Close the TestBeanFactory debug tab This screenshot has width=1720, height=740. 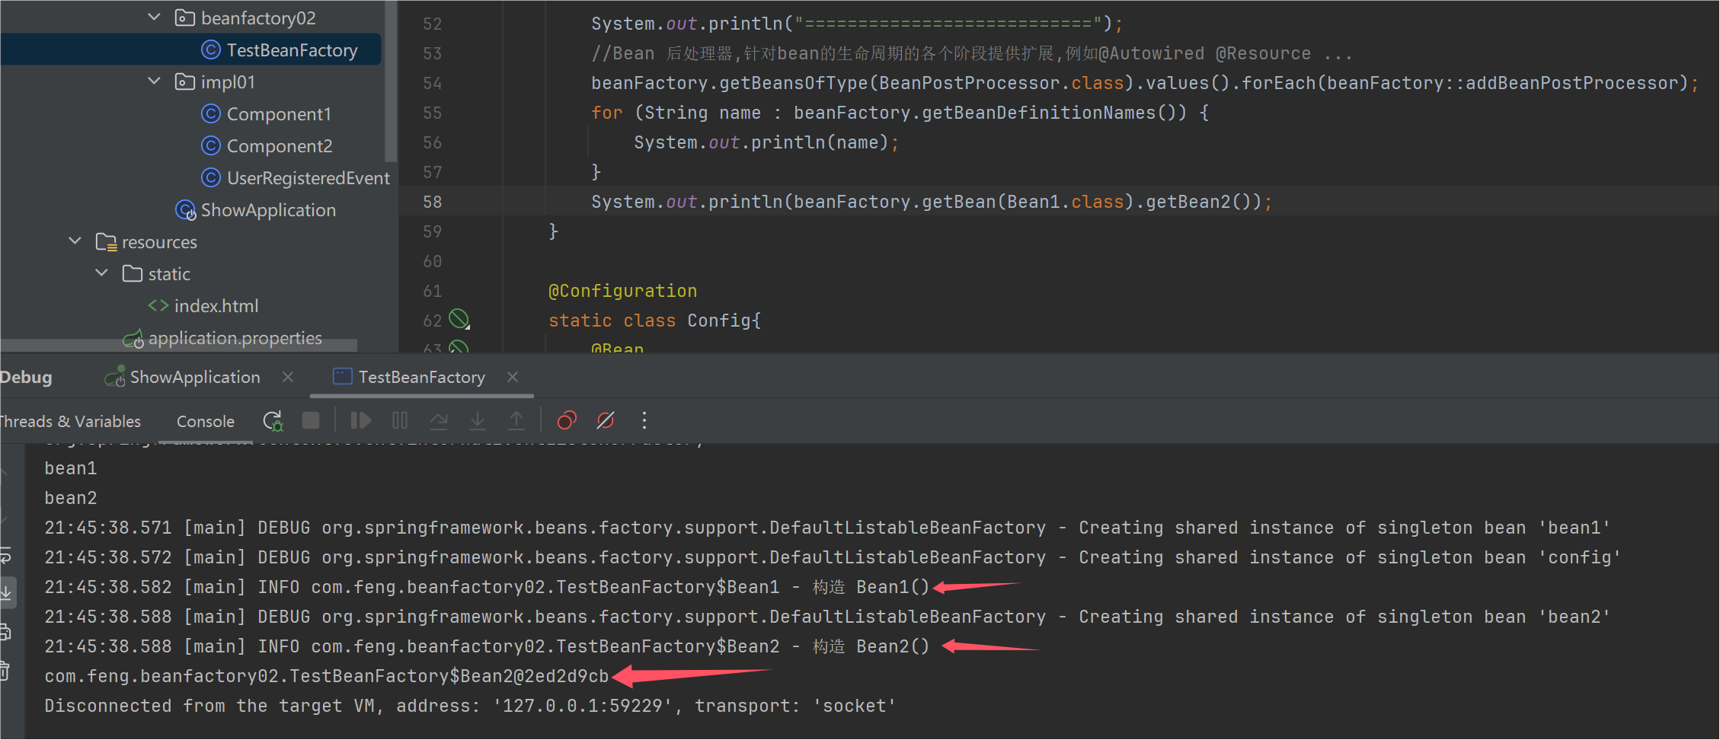[x=513, y=377]
